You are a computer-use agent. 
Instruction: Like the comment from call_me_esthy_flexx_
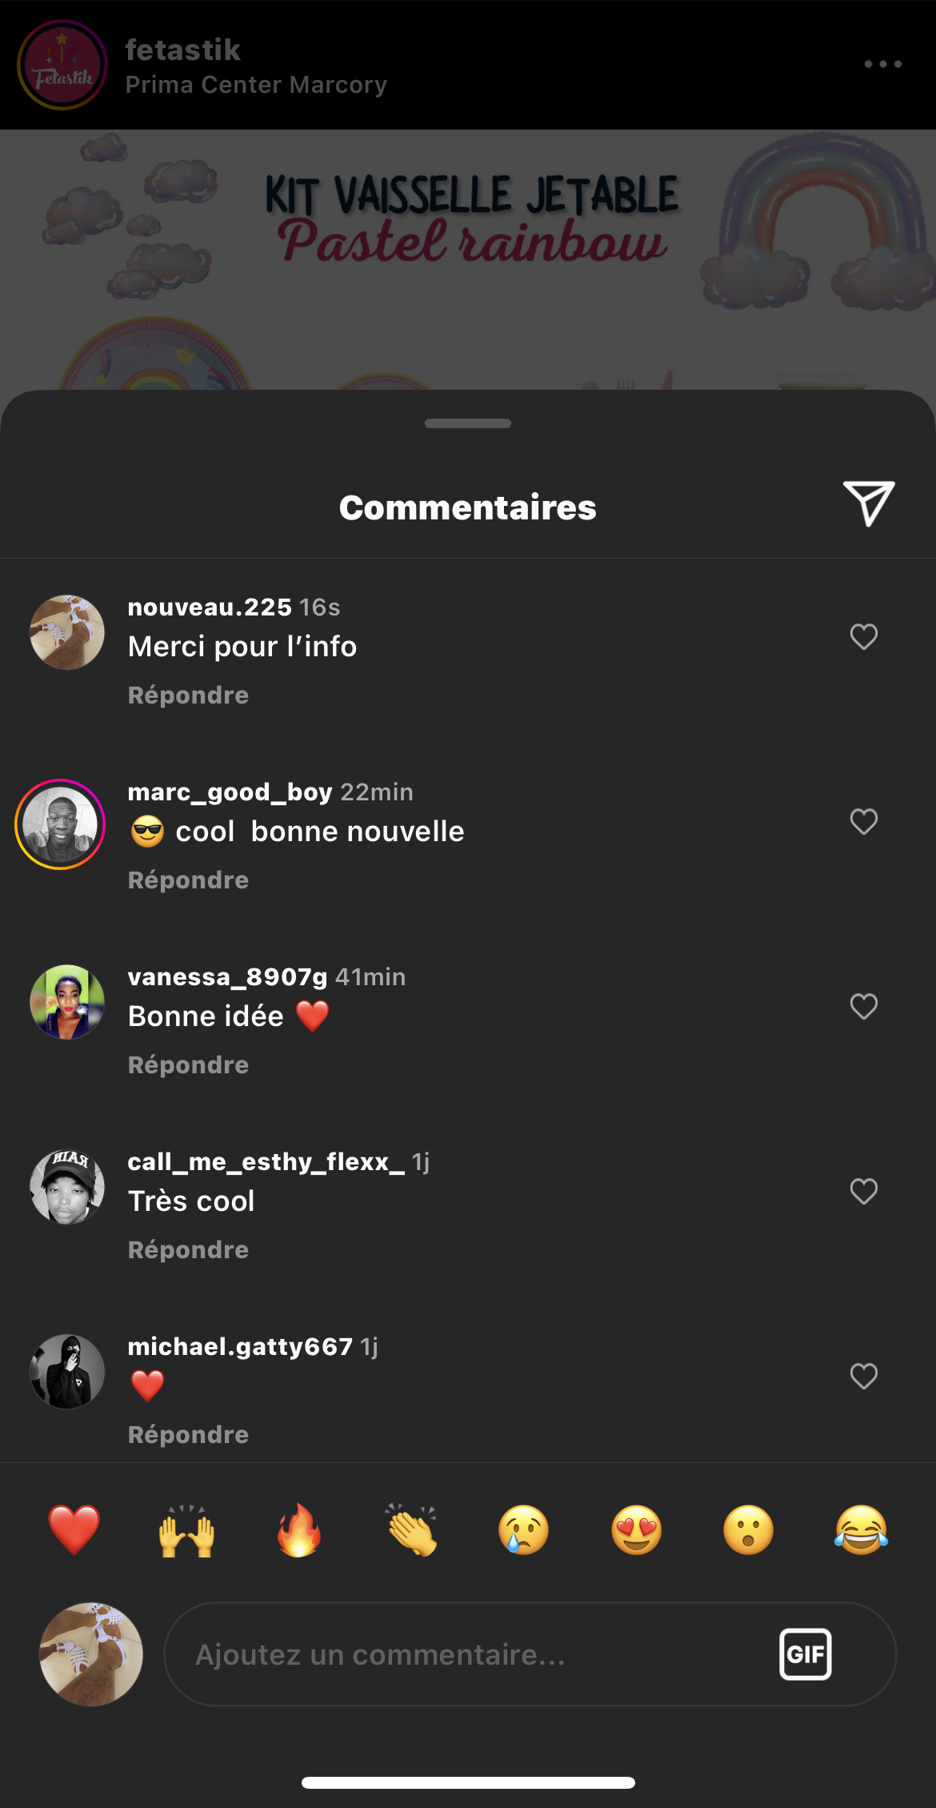(x=863, y=1192)
